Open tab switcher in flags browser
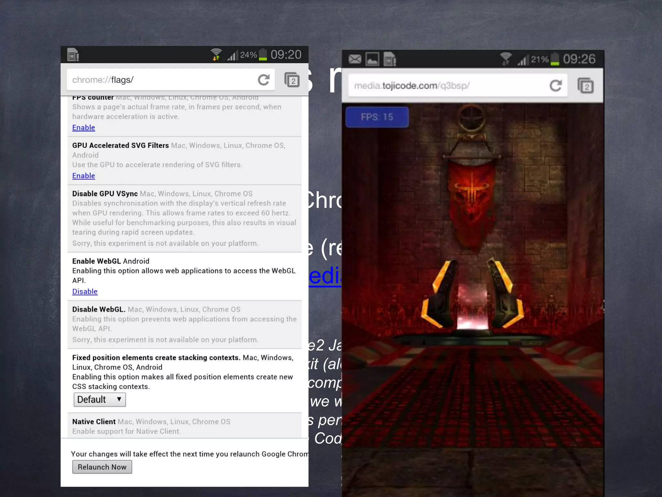Image resolution: width=662 pixels, height=497 pixels. [x=292, y=80]
